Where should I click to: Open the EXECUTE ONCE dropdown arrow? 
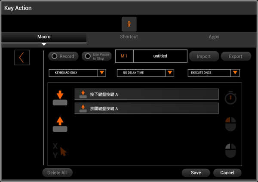click(235, 73)
